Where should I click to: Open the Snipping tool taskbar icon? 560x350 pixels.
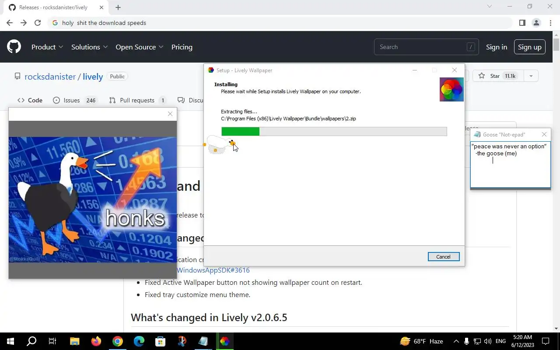[x=182, y=341]
